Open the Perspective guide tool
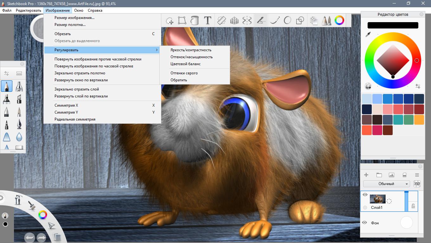This screenshot has width=431, height=243. tap(234, 21)
